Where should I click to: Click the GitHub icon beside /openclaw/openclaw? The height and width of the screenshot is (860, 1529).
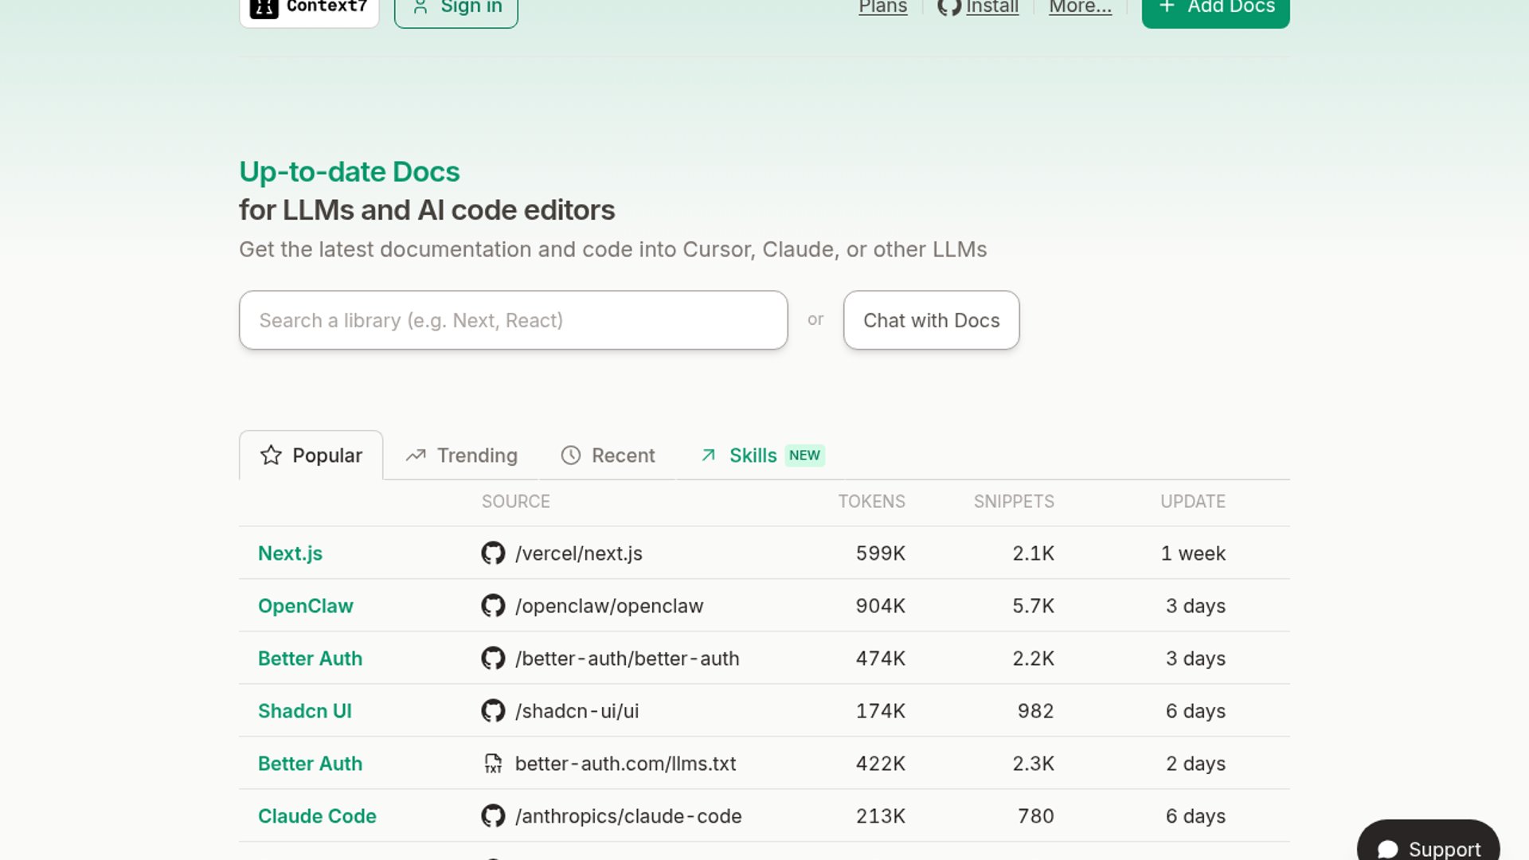(x=493, y=606)
